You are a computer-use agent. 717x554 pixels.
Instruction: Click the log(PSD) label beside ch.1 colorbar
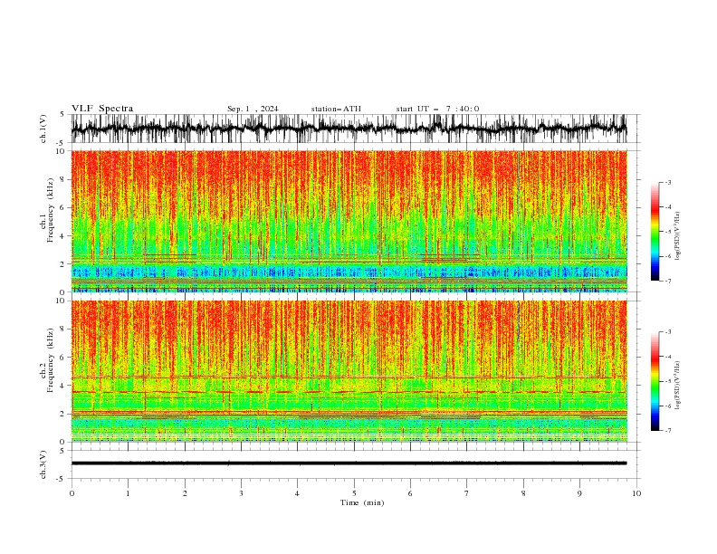[678, 236]
